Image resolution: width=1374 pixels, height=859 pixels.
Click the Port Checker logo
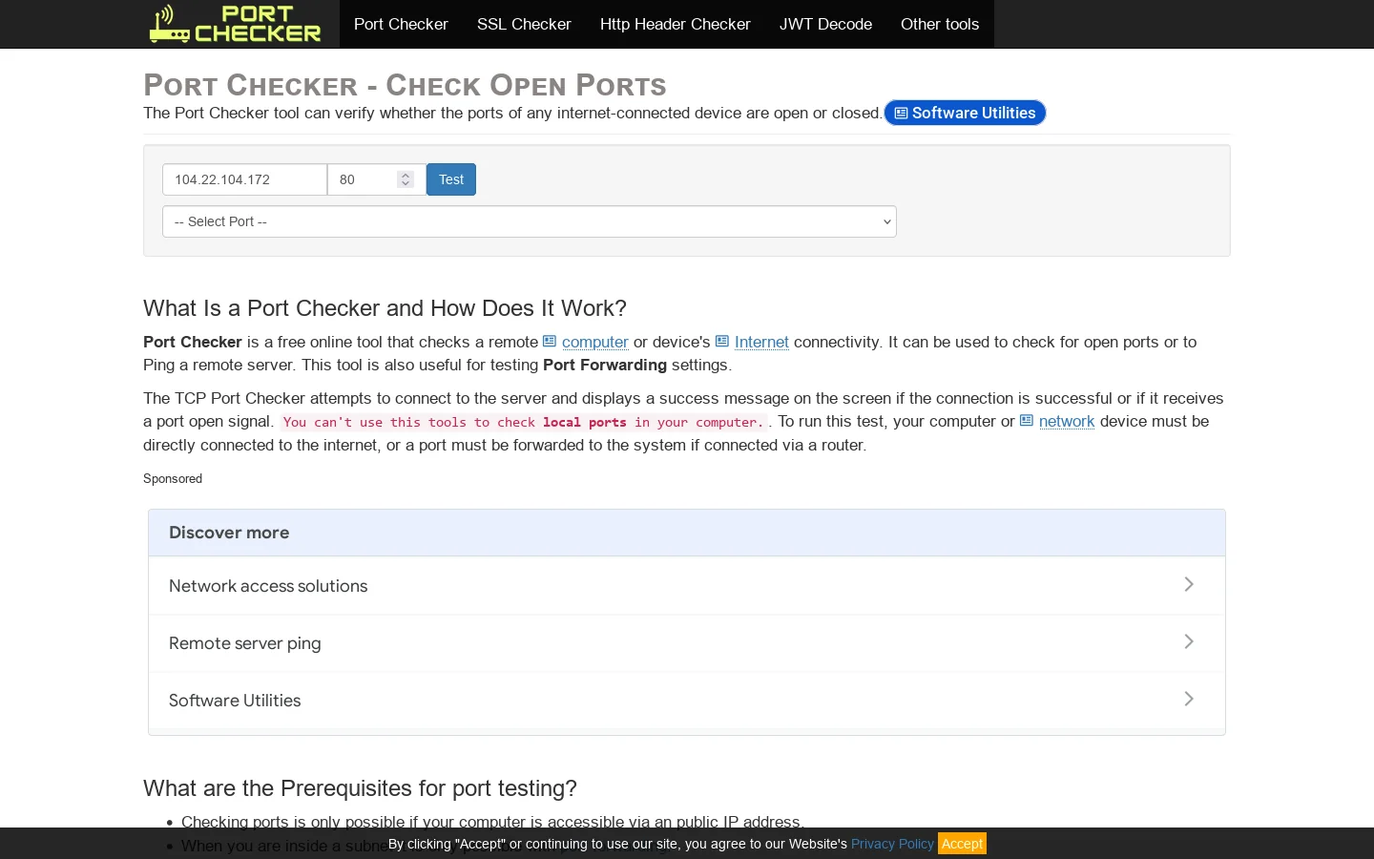click(235, 24)
